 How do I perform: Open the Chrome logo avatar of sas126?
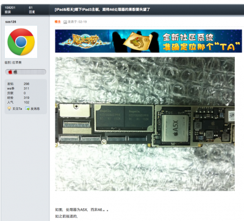(x=21, y=42)
